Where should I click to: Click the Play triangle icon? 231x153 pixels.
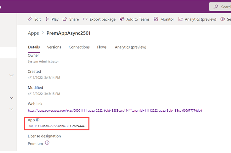tap(47, 19)
